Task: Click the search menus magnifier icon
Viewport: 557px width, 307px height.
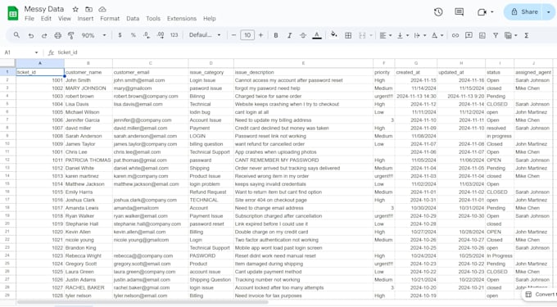Action: click(16, 35)
